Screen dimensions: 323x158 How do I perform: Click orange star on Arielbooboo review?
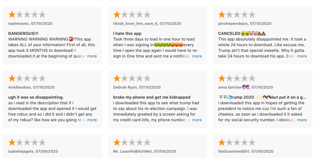pyautogui.click(x=12, y=78)
